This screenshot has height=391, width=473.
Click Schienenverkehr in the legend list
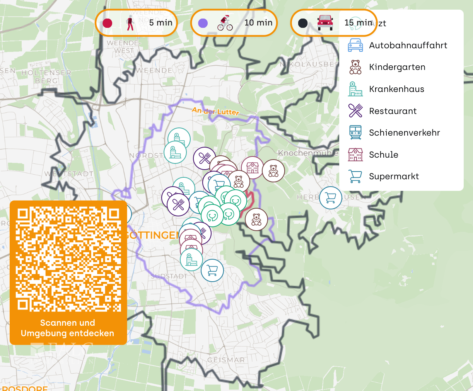pos(394,133)
